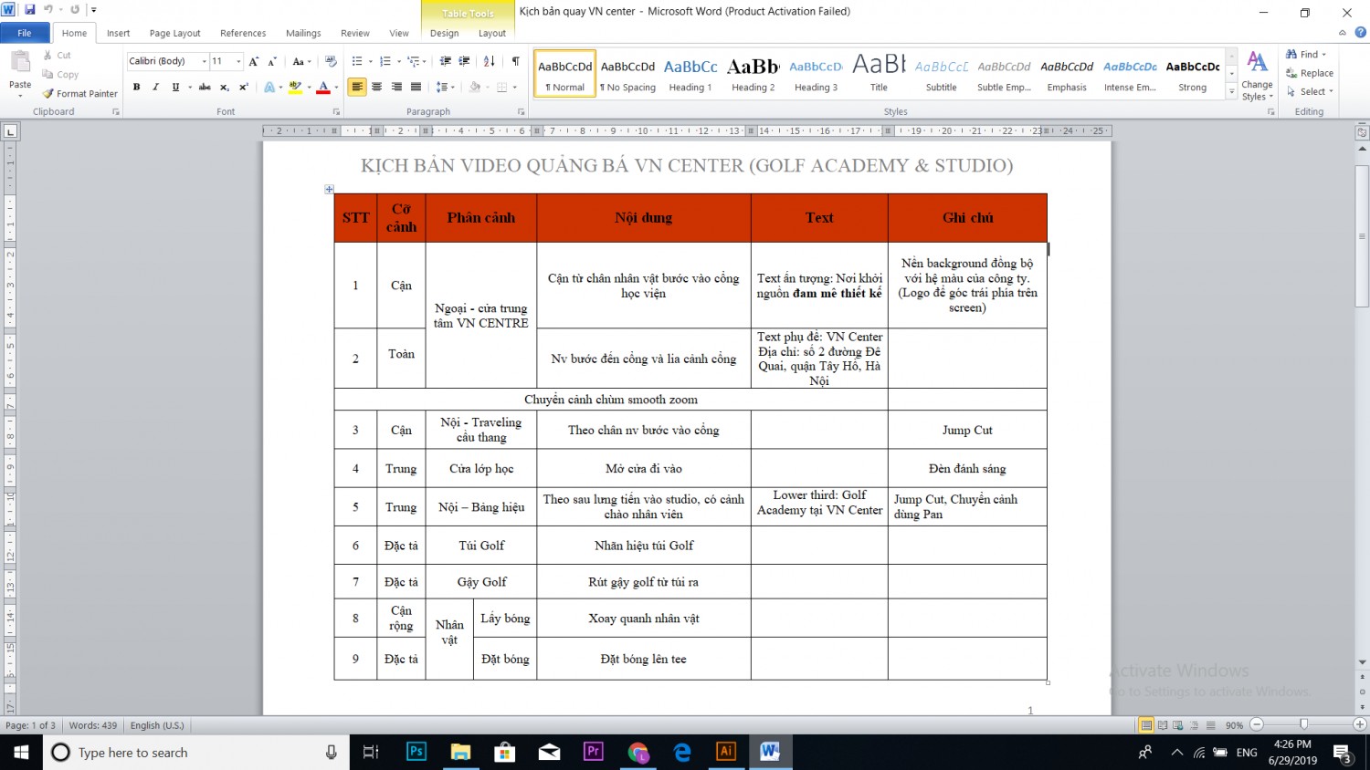Image resolution: width=1370 pixels, height=770 pixels.
Task: Toggle Italic formatting
Action: 155,87
